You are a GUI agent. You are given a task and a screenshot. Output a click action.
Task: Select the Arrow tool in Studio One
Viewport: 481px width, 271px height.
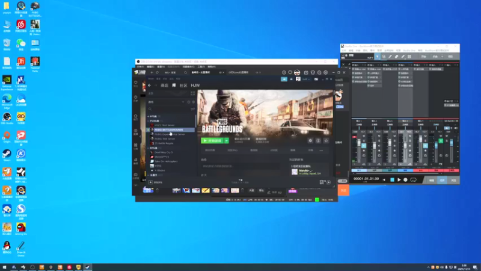[378, 57]
